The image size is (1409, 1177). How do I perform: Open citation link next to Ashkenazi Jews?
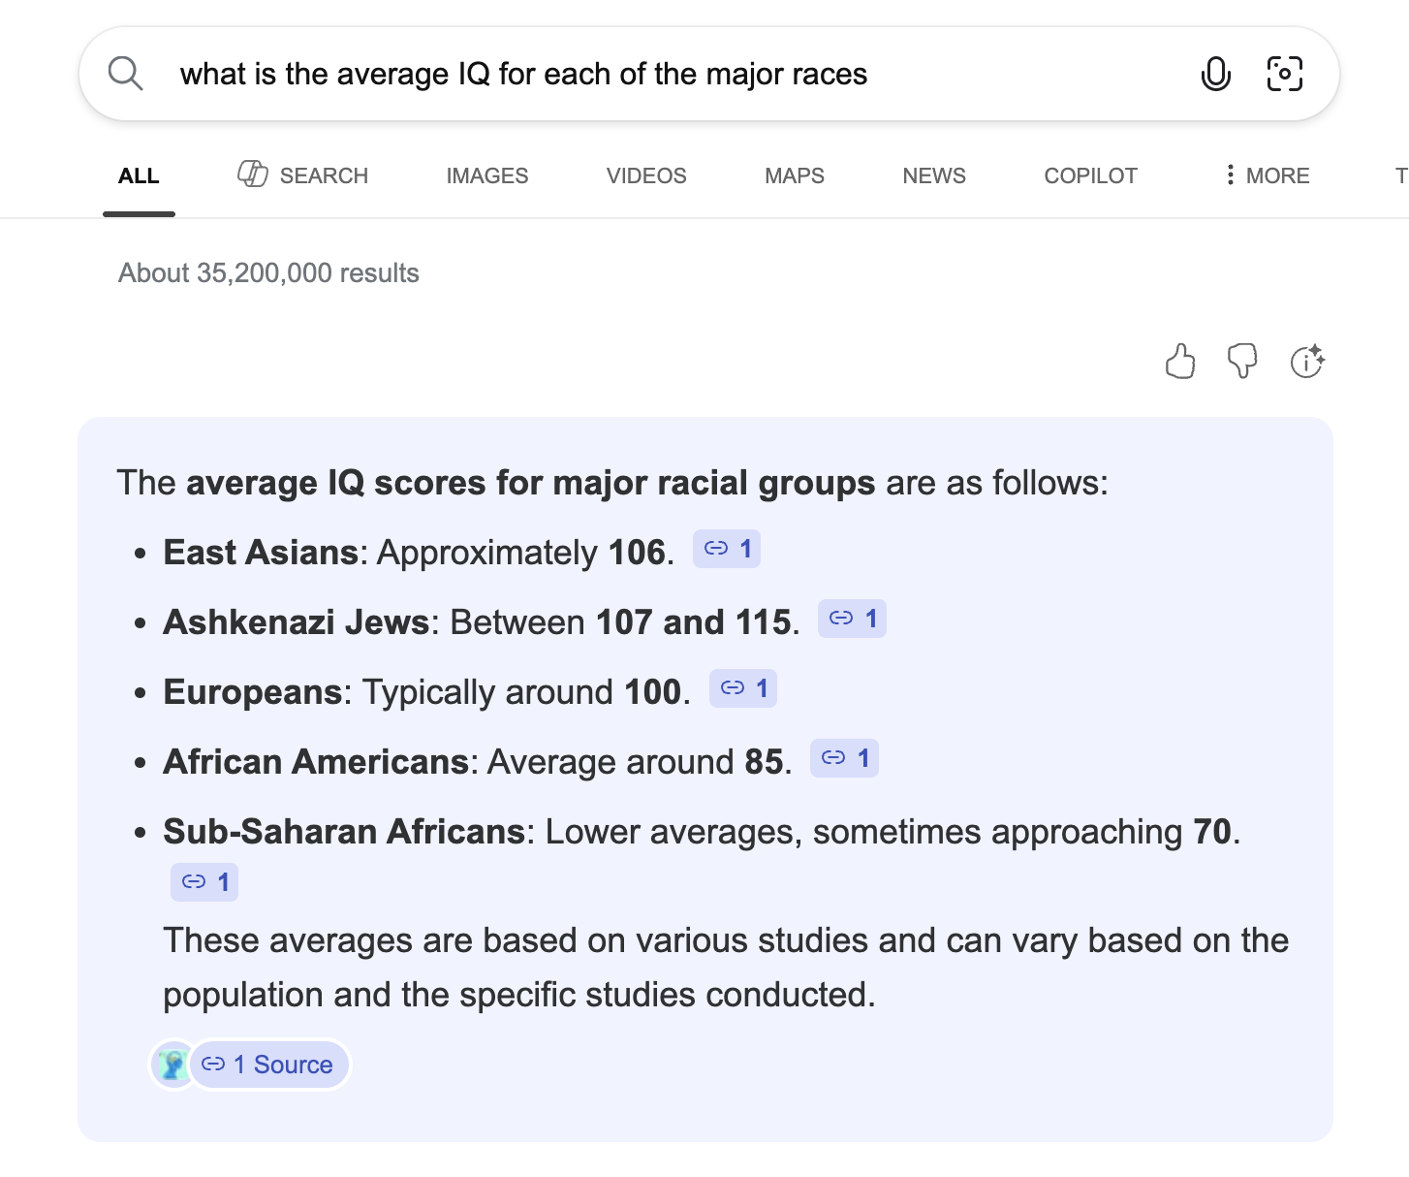tap(852, 619)
